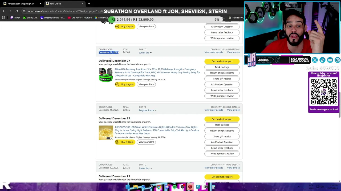Open the terminal taskbar icon

click(206, 187)
